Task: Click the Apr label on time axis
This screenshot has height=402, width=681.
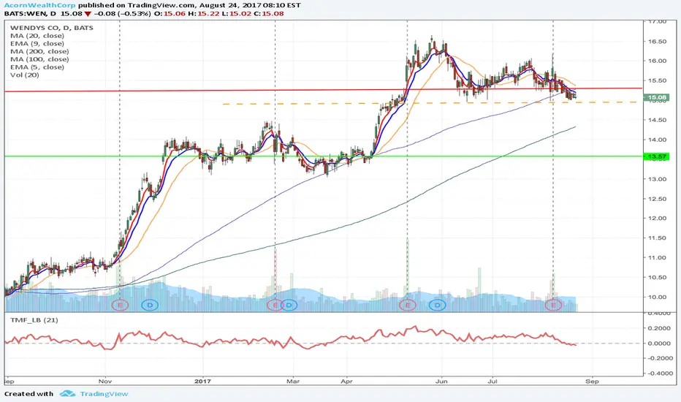Action: click(x=346, y=381)
